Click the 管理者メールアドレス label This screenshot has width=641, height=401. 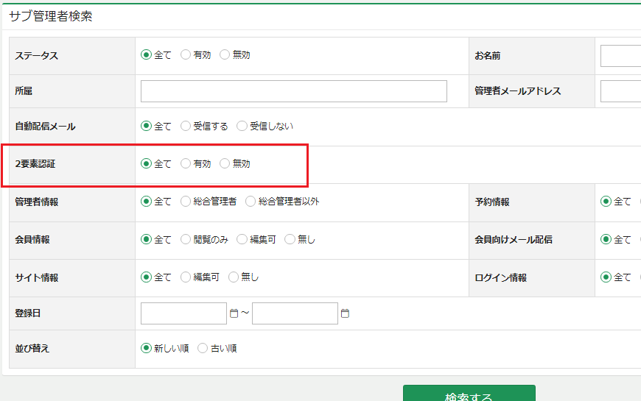pos(517,91)
